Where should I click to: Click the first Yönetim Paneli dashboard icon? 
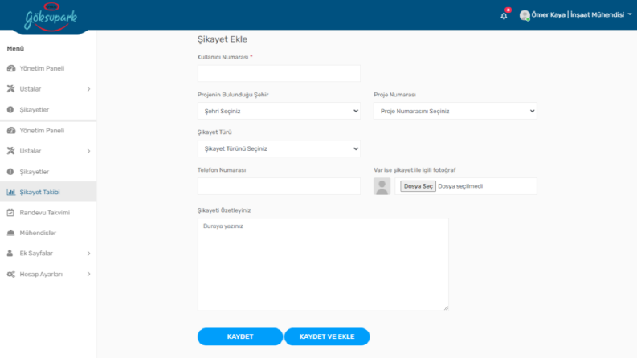coord(11,68)
